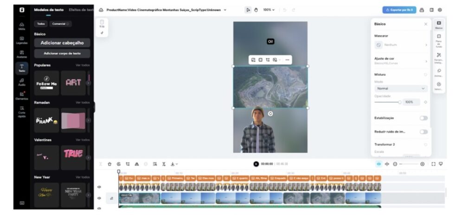Viewport: 475px width, 215px height.
Task: Click the keyboard icon at sidebar bottom
Action: pyautogui.click(x=22, y=203)
